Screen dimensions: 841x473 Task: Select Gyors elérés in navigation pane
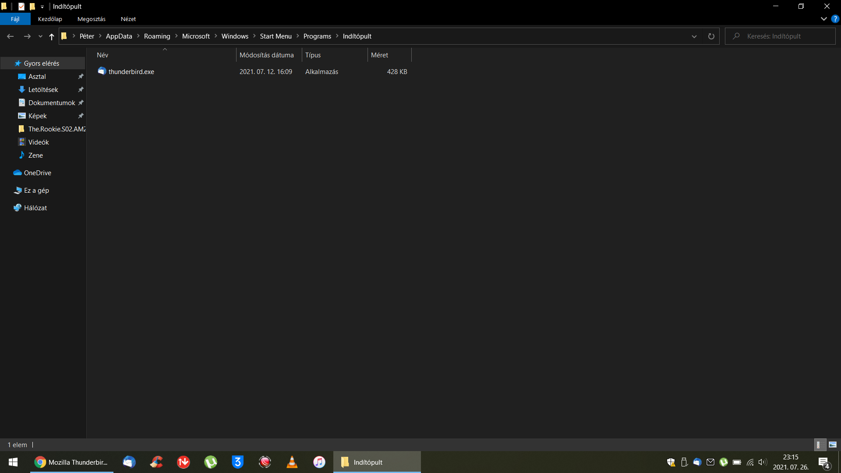pos(42,64)
